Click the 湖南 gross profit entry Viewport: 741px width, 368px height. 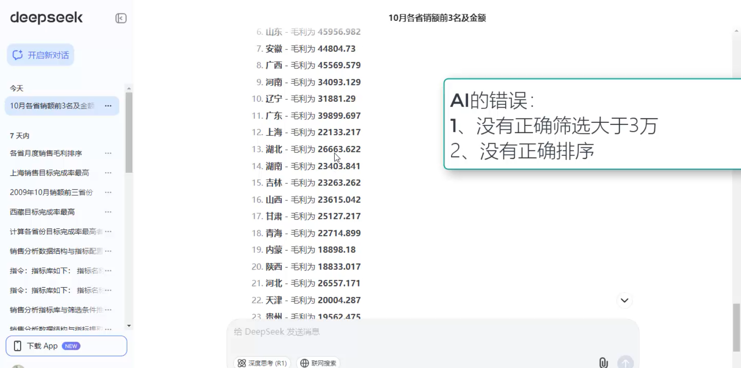pos(306,166)
